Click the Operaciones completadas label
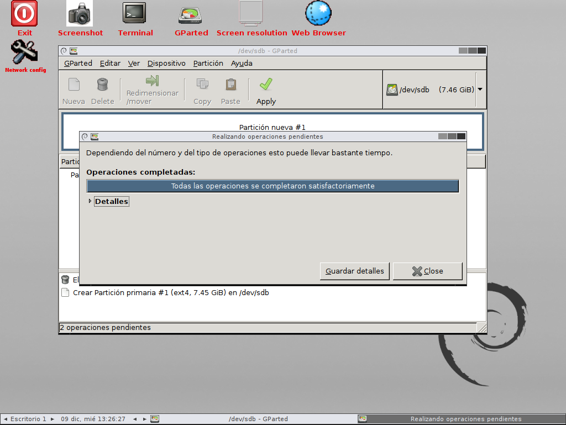 [x=141, y=172]
